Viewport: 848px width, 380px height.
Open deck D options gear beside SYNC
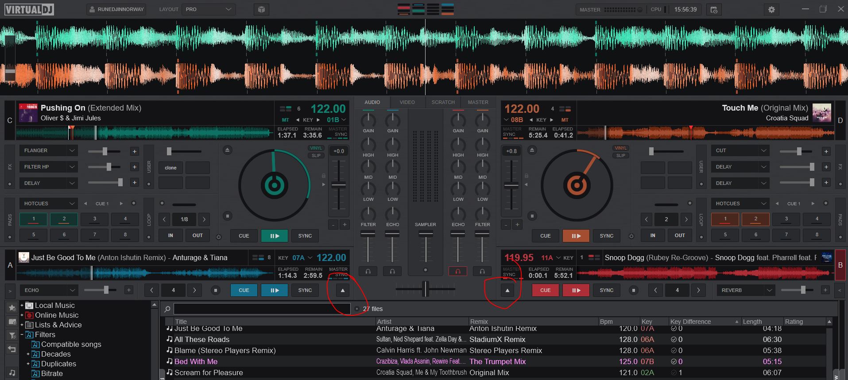coord(631,236)
